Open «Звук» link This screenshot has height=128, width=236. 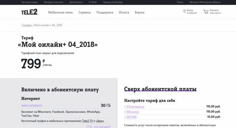tap(100, 121)
